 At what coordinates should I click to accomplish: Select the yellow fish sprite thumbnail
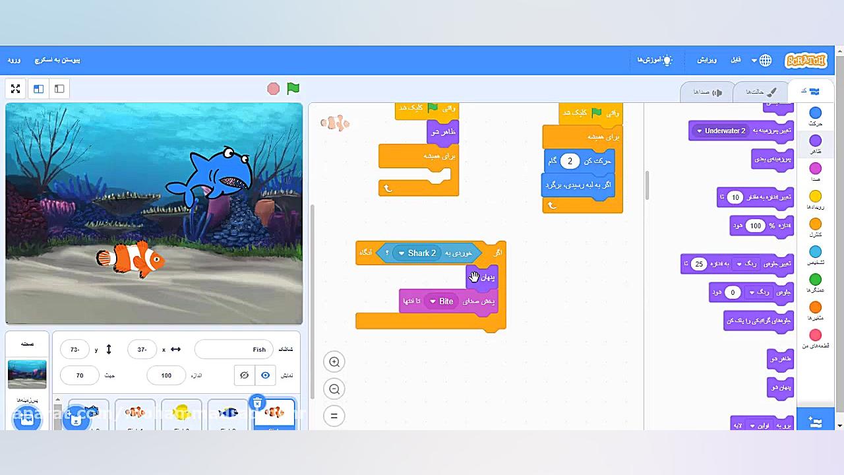click(x=181, y=414)
